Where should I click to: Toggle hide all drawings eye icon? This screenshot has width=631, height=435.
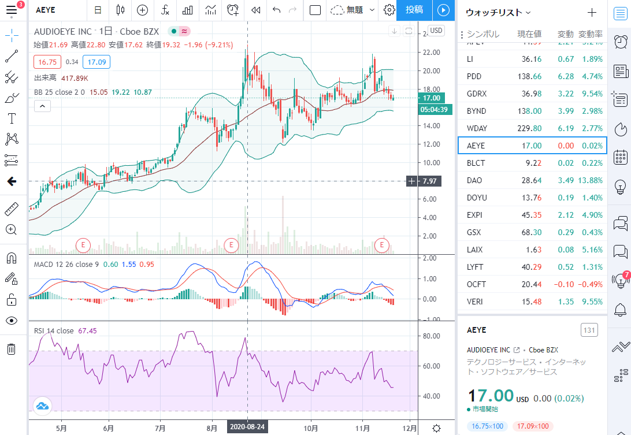[12, 320]
